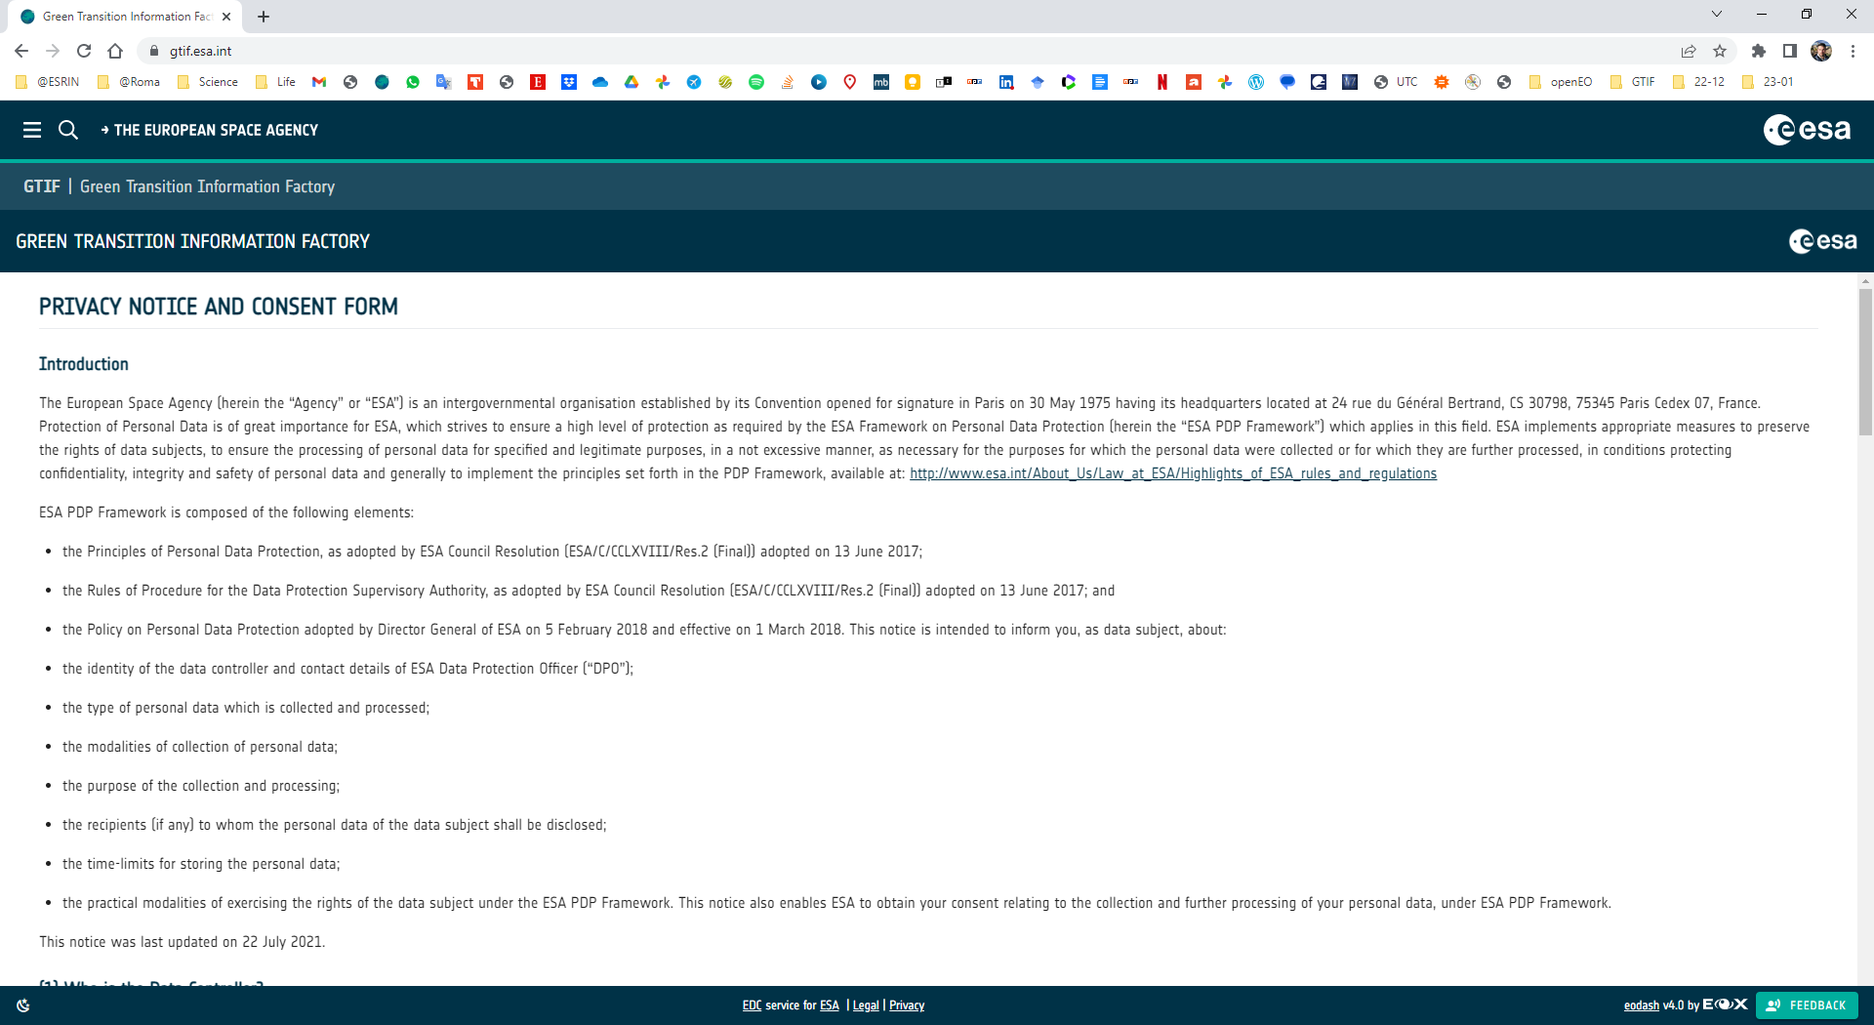The height and width of the screenshot is (1025, 1874).
Task: Select the ESA logo in the header
Action: tap(1808, 129)
